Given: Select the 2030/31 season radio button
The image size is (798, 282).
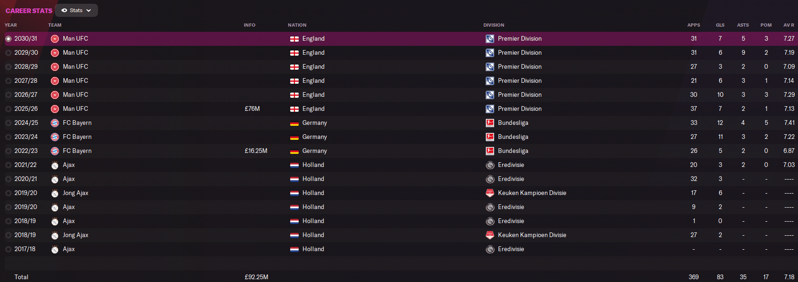Looking at the screenshot, I should pyautogui.click(x=8, y=39).
